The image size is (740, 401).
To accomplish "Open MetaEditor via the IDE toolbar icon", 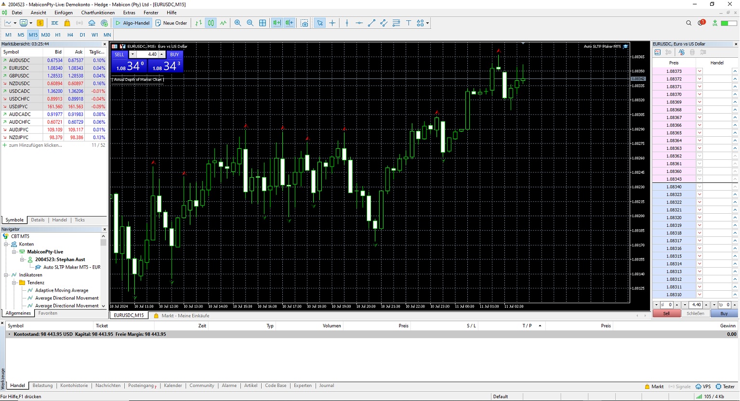I will [54, 23].
